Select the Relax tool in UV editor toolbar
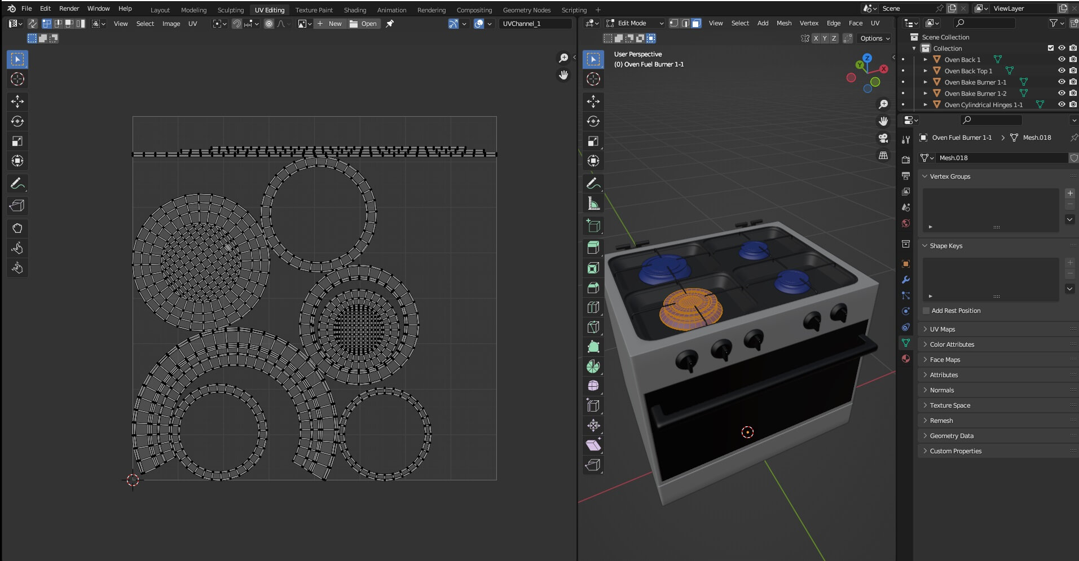This screenshot has height=561, width=1079. (17, 248)
